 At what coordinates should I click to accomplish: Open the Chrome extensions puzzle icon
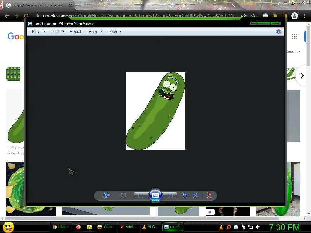275,16
